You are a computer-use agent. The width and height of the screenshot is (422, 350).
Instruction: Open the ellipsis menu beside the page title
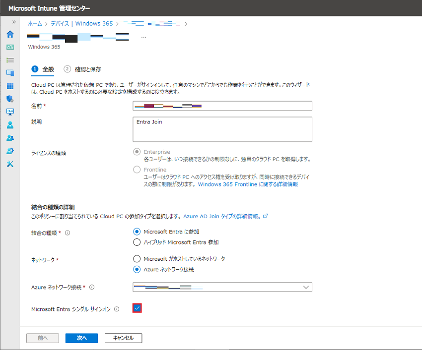pyautogui.click(x=143, y=37)
